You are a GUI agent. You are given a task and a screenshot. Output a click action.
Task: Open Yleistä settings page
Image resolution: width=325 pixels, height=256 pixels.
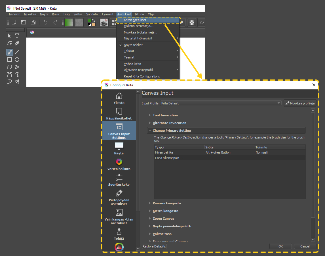point(119,98)
